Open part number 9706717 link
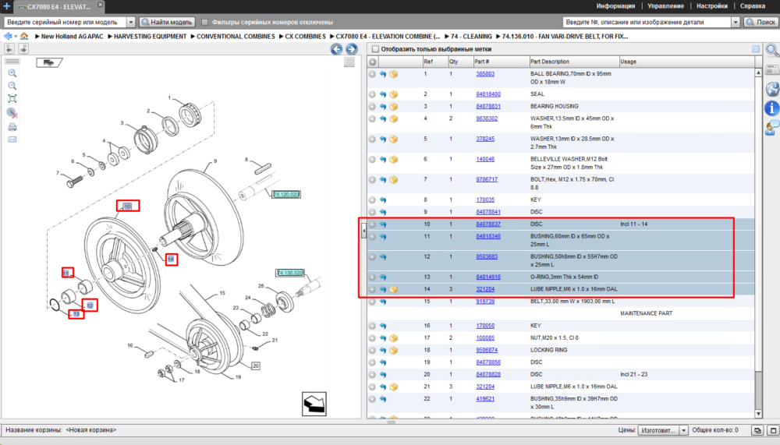Screen dimensions: 780x445 tap(487, 179)
